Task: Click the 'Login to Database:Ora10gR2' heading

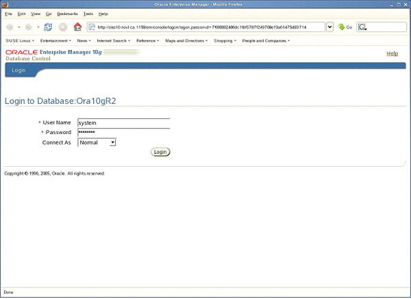Action: pyautogui.click(x=60, y=101)
